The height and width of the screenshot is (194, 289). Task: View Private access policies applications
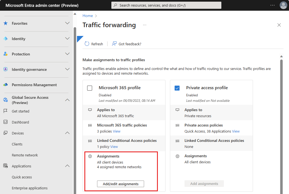point(236,131)
